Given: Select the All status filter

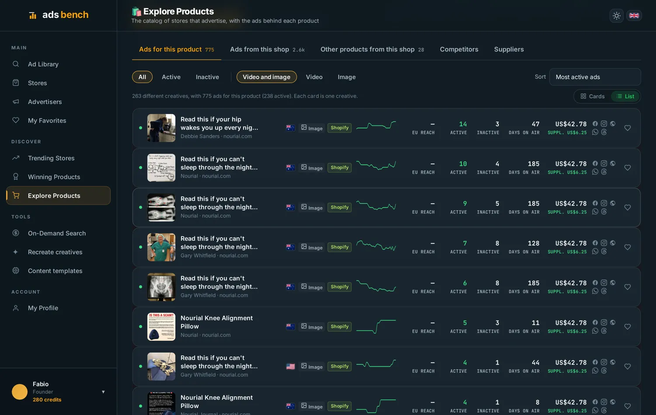Looking at the screenshot, I should click(142, 77).
